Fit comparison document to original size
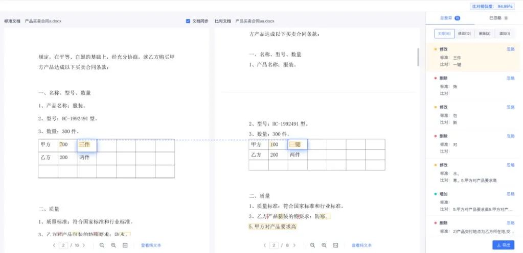This screenshot has width=523, height=253. tap(336, 245)
